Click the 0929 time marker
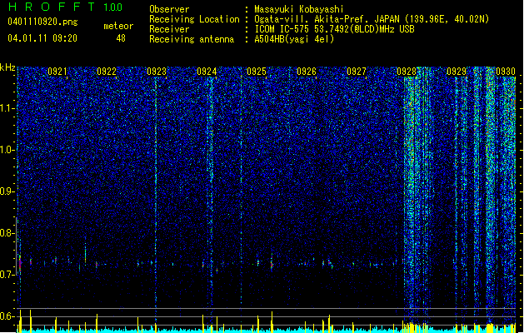Viewport: 524px width, 333px height. pyautogui.click(x=457, y=72)
